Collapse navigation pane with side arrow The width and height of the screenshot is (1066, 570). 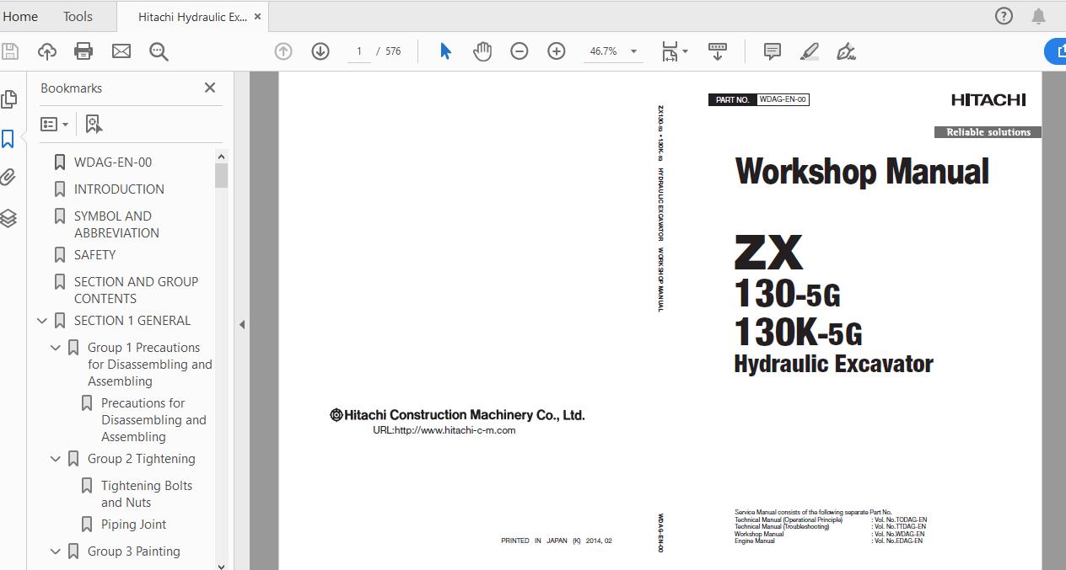tap(242, 324)
